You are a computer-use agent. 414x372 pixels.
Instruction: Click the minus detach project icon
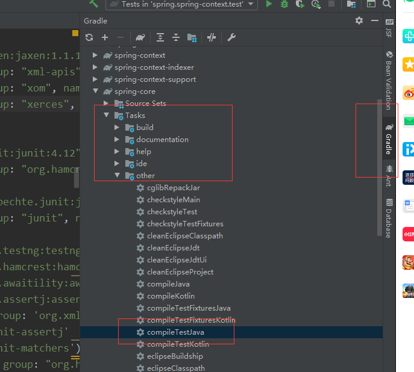[121, 37]
